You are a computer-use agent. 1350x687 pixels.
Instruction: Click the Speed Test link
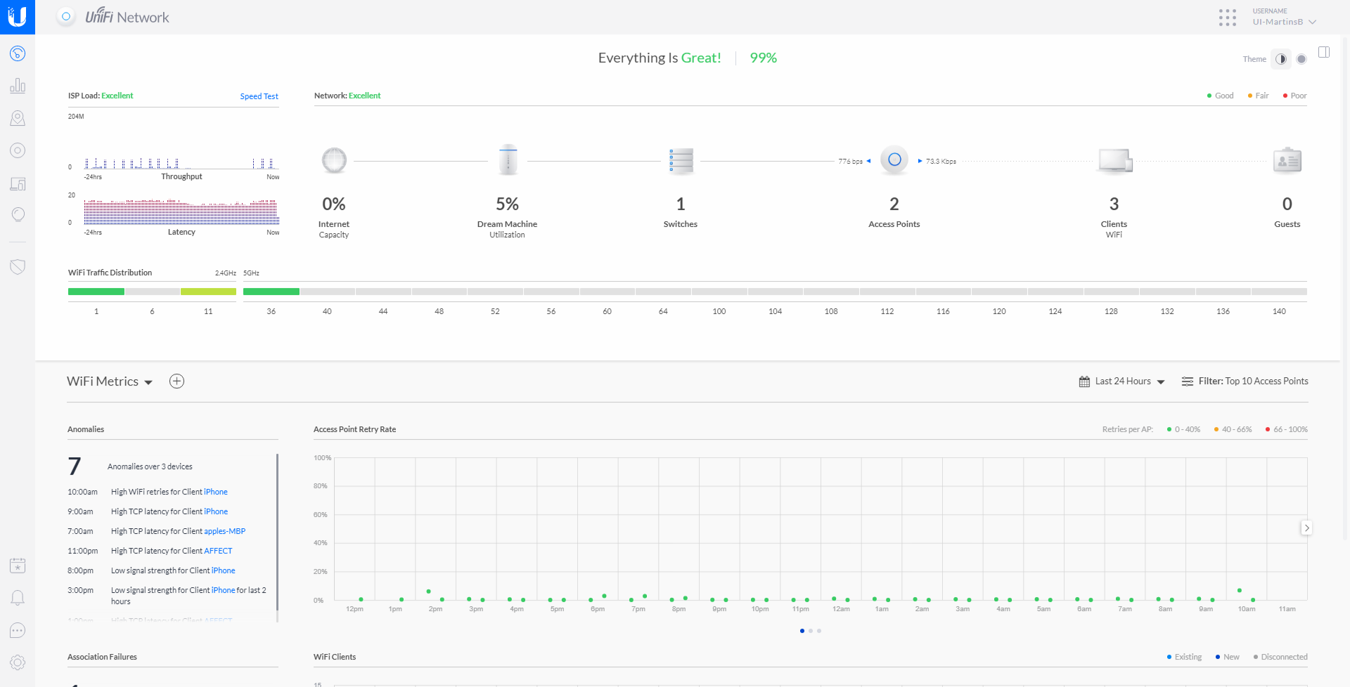point(259,96)
